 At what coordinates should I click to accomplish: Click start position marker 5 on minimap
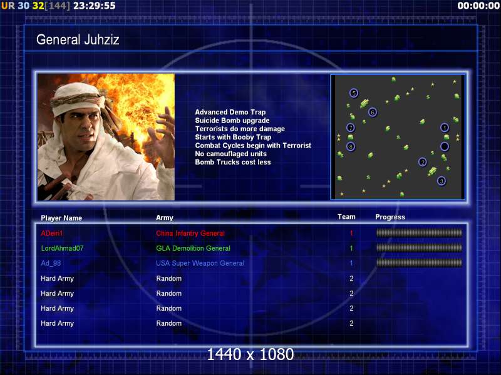353,93
